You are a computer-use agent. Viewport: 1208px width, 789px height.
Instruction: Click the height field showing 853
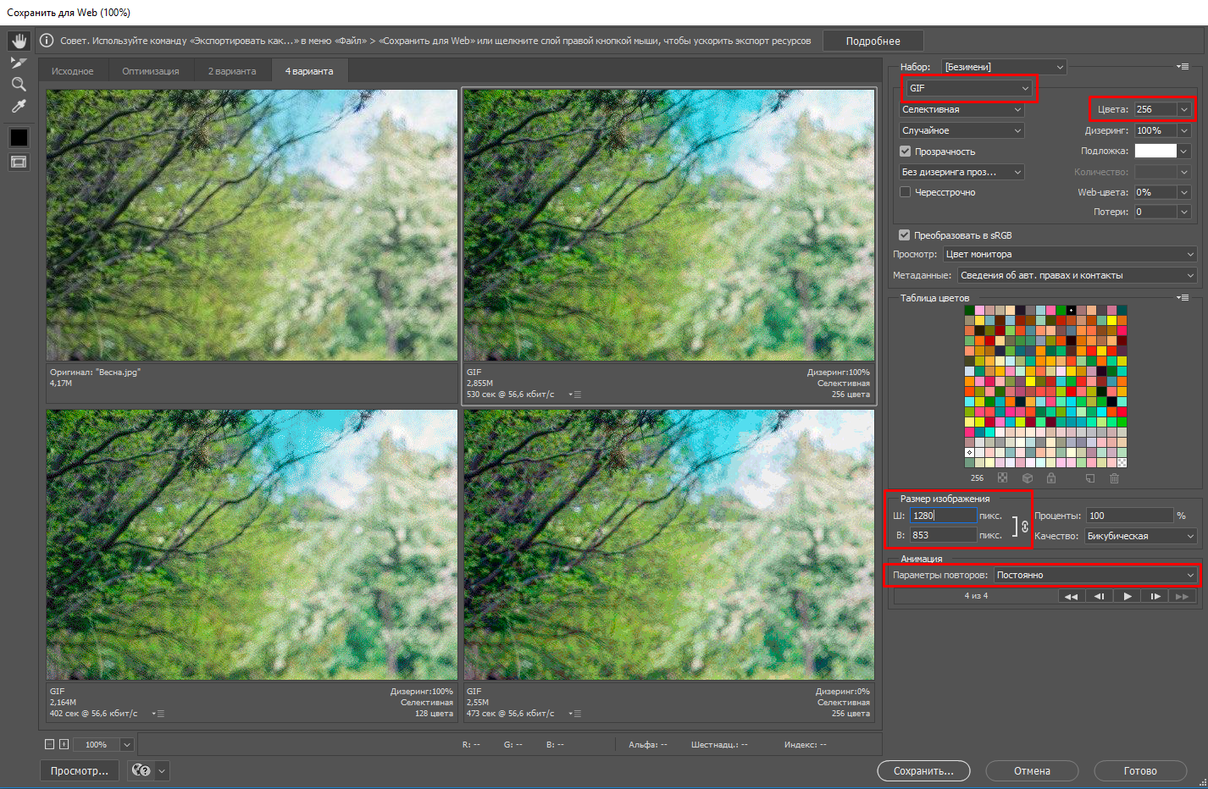tap(944, 535)
